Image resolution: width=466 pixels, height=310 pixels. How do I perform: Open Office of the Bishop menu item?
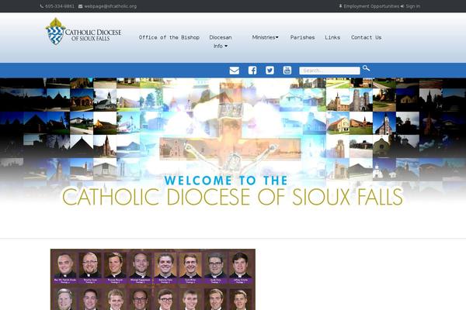coord(169,37)
